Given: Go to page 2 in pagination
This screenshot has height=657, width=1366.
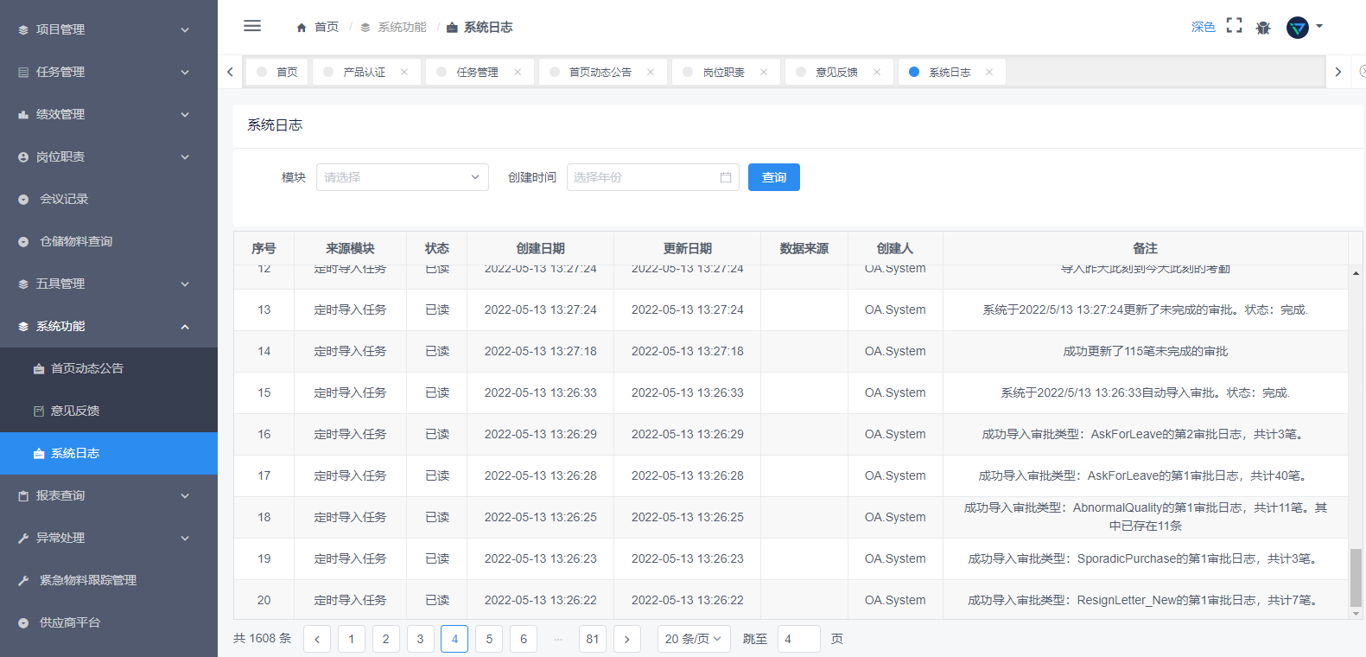Looking at the screenshot, I should pos(386,639).
